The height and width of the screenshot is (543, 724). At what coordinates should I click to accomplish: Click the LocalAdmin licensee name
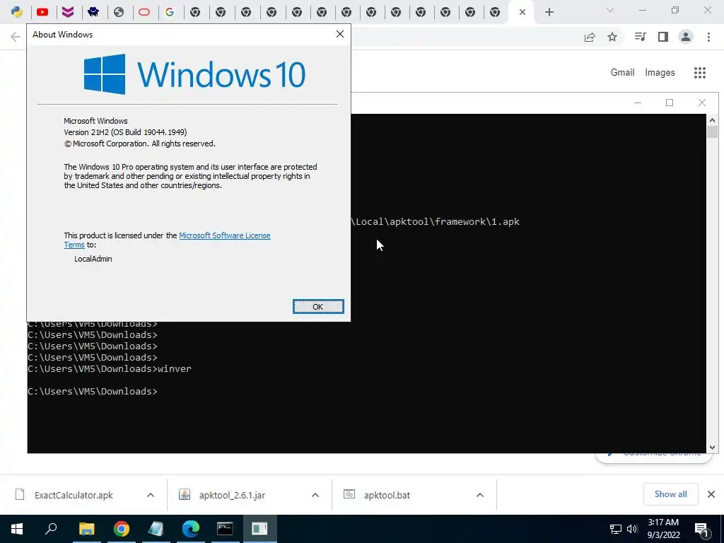tap(93, 259)
